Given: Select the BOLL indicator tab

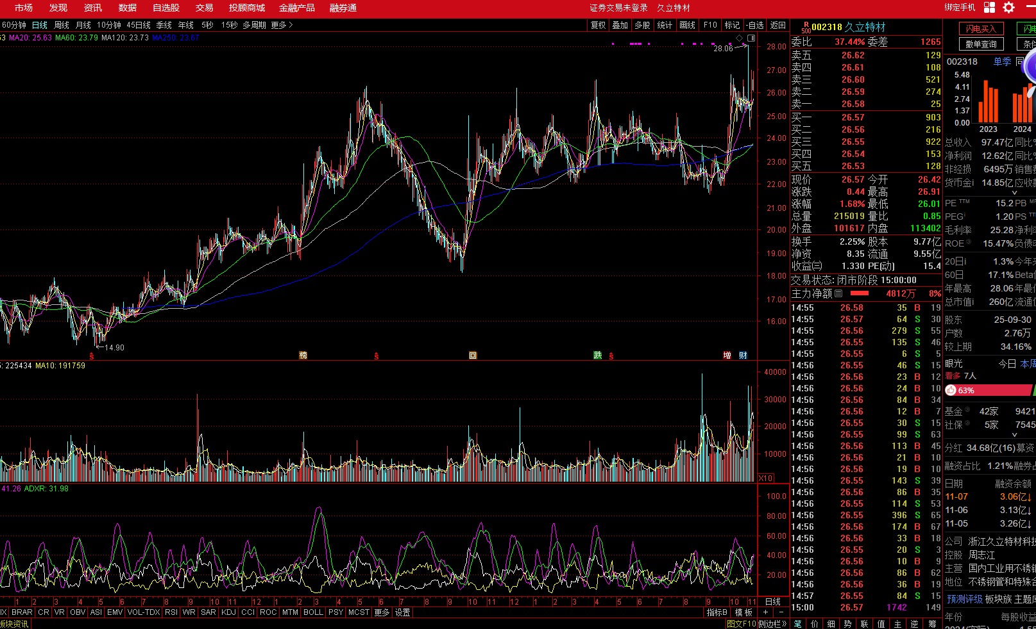Looking at the screenshot, I should (313, 612).
